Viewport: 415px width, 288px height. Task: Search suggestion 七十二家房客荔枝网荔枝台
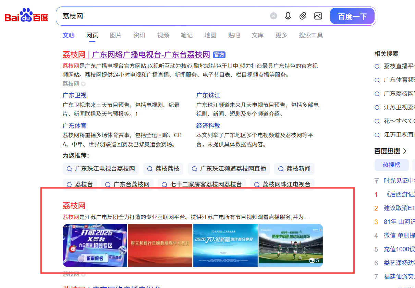(x=202, y=184)
